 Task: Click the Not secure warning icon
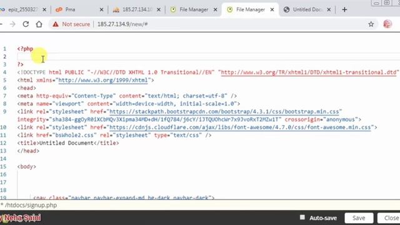click(56, 24)
